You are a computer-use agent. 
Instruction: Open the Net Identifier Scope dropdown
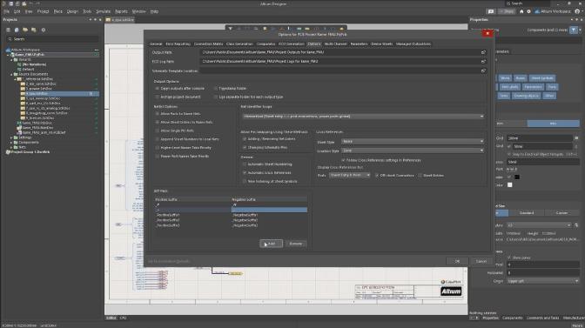(363, 117)
